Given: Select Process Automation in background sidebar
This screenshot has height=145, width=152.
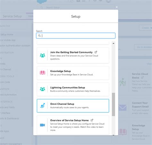Looking at the screenshot, I should point(8,95).
